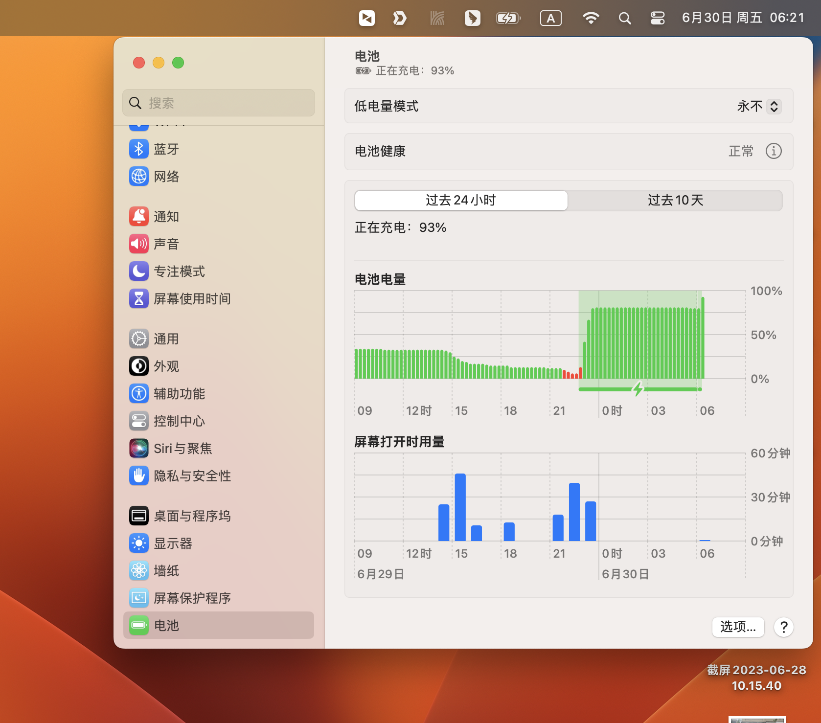The height and width of the screenshot is (723, 821).
Task: Switch to 过去10天 tab
Action: click(x=675, y=201)
